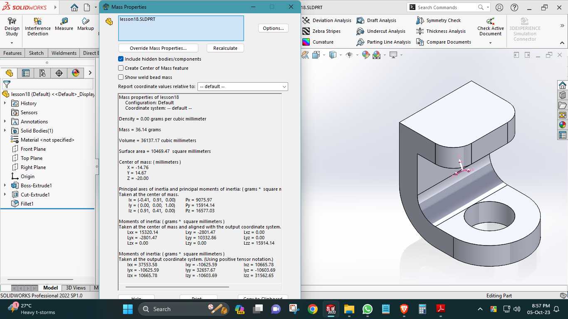Image resolution: width=568 pixels, height=319 pixels.
Task: Click Override Mass Properties... button
Action: tap(158, 48)
